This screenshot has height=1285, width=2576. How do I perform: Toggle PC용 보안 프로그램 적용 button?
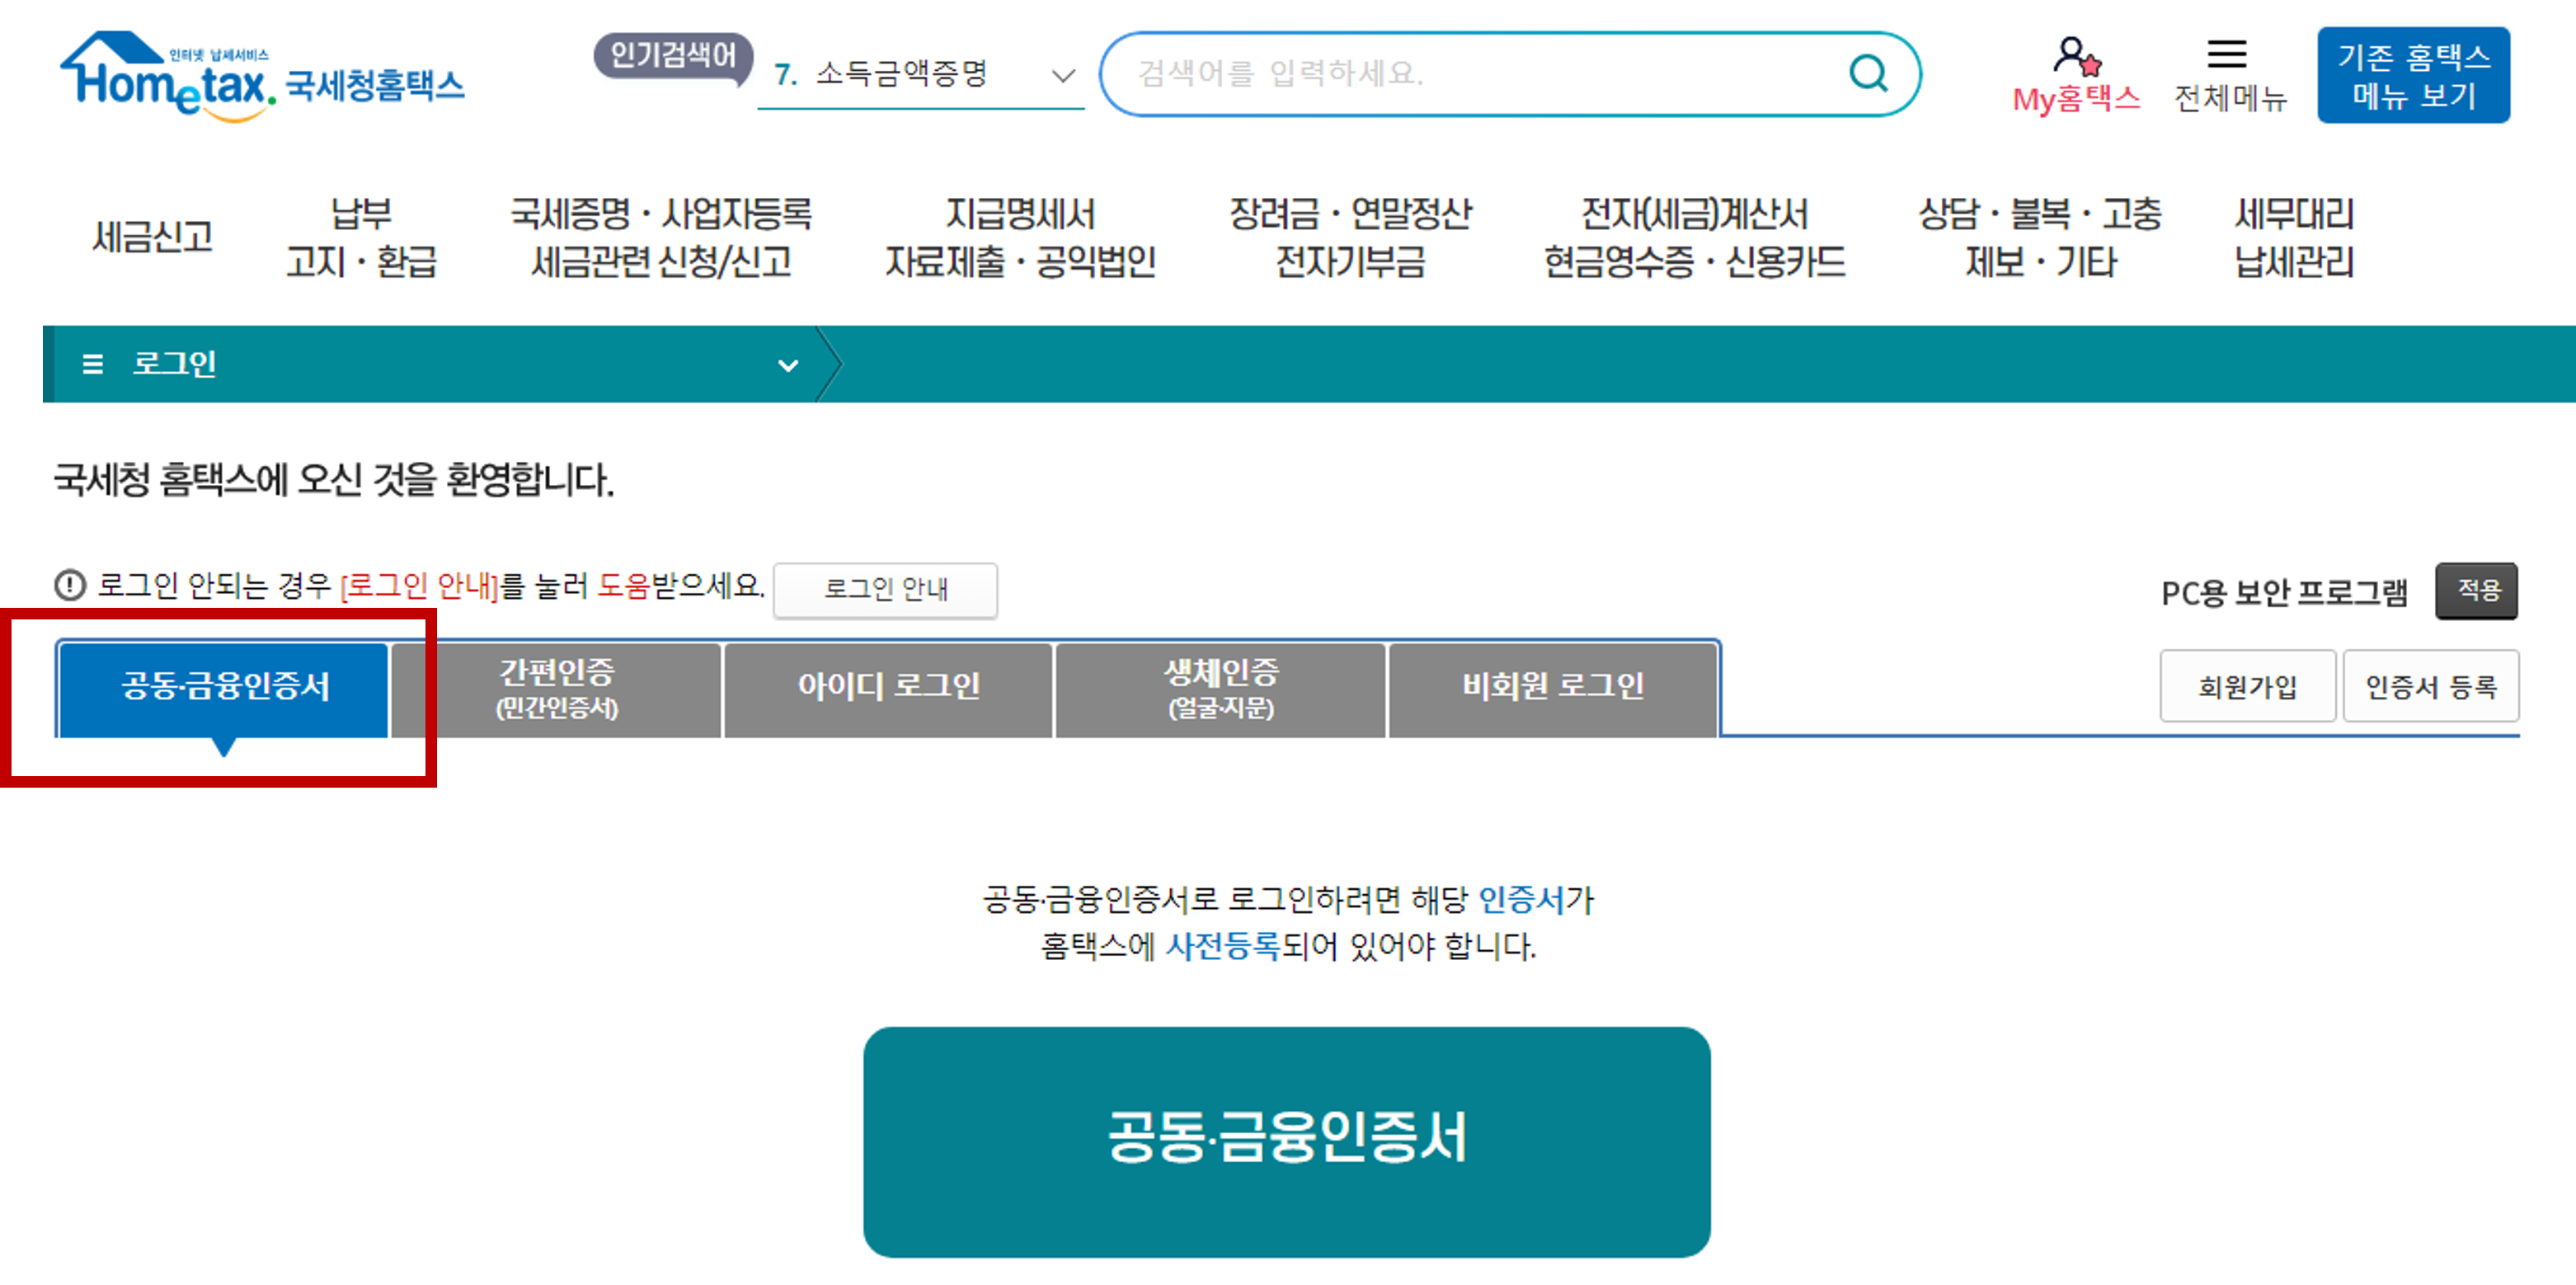2476,591
